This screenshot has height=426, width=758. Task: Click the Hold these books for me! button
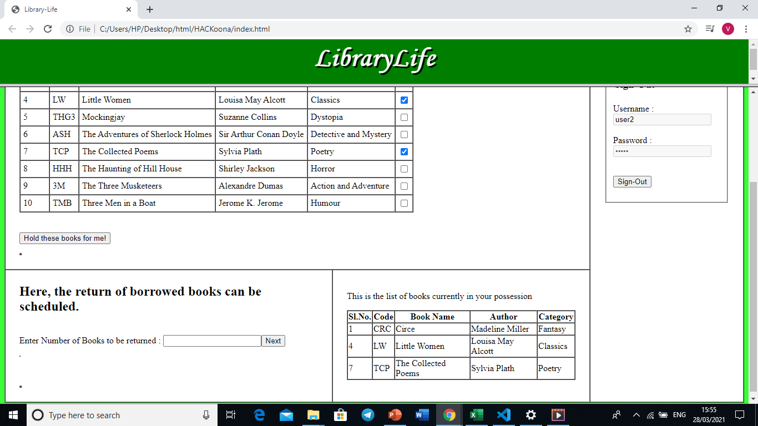click(x=65, y=238)
